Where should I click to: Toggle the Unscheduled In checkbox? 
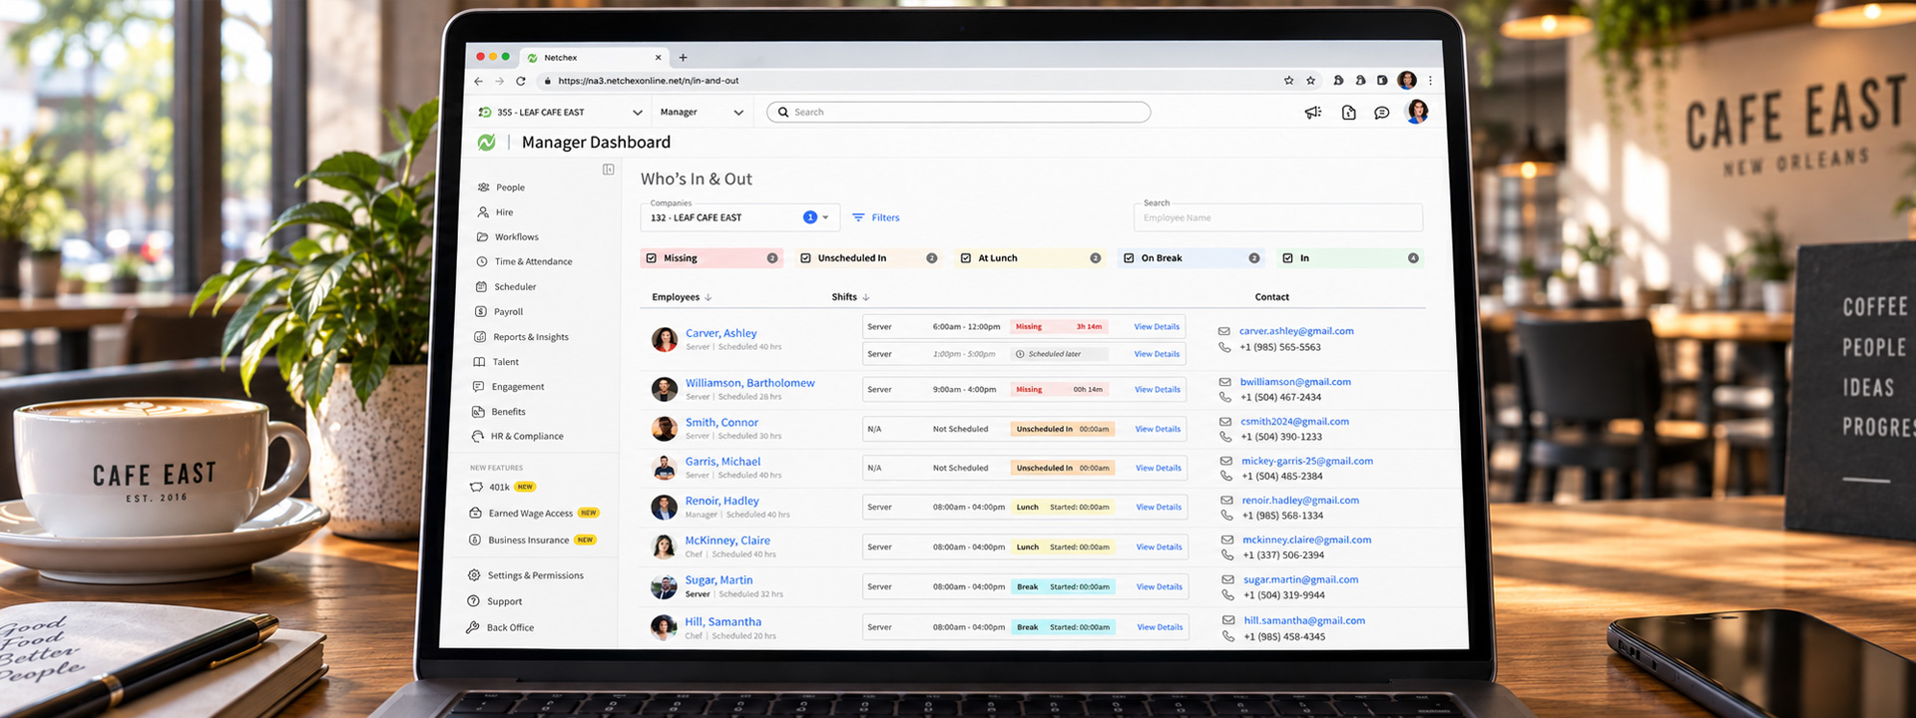(x=805, y=258)
